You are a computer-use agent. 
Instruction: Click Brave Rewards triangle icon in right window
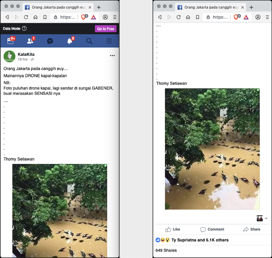coord(246,17)
